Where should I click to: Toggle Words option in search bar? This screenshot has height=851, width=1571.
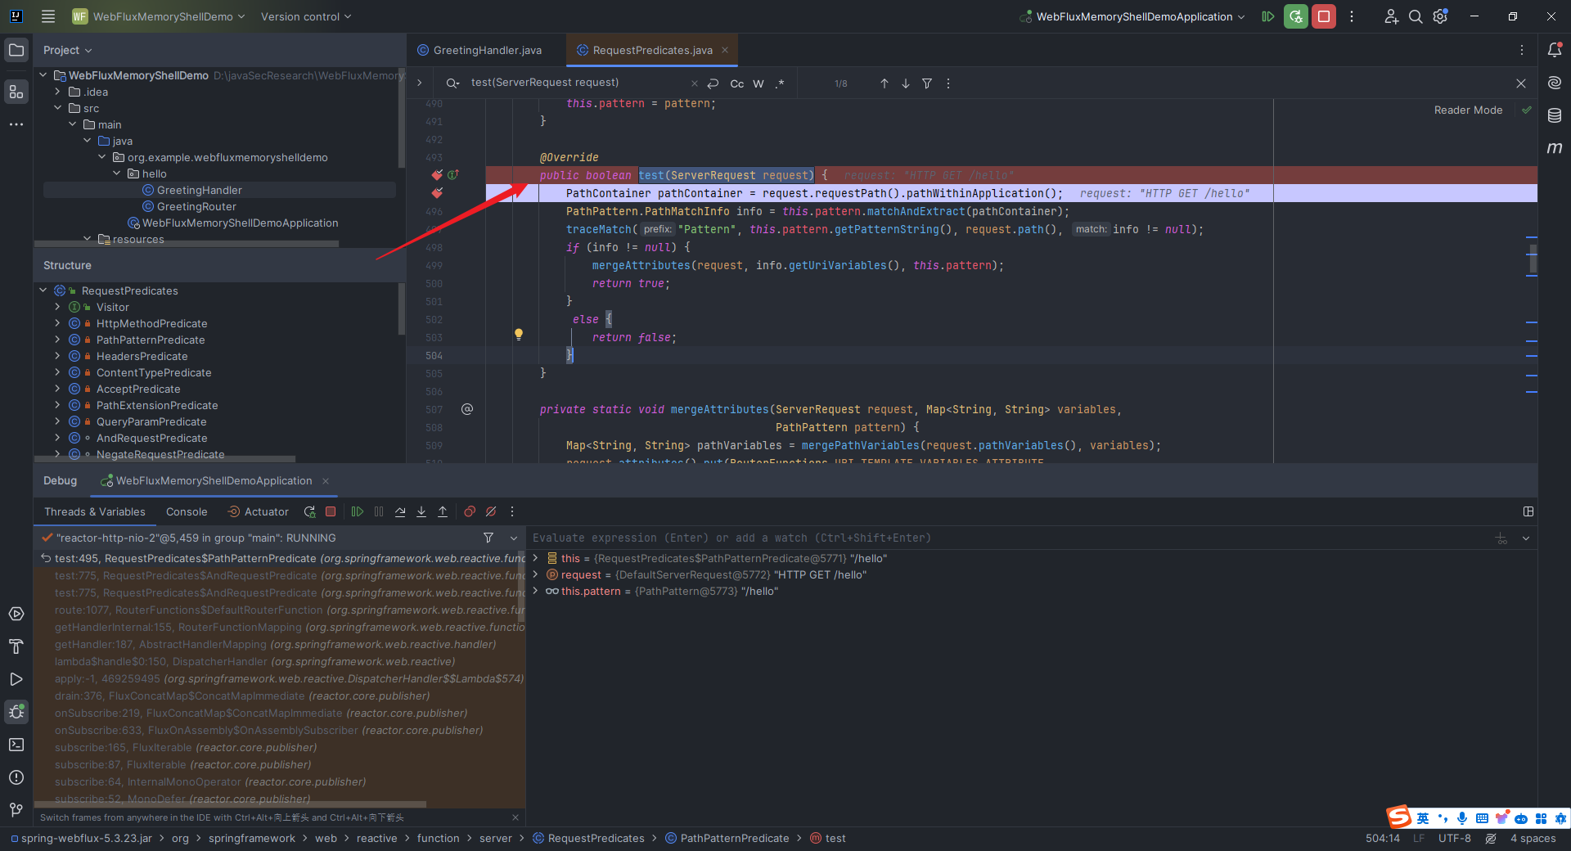[x=758, y=83]
